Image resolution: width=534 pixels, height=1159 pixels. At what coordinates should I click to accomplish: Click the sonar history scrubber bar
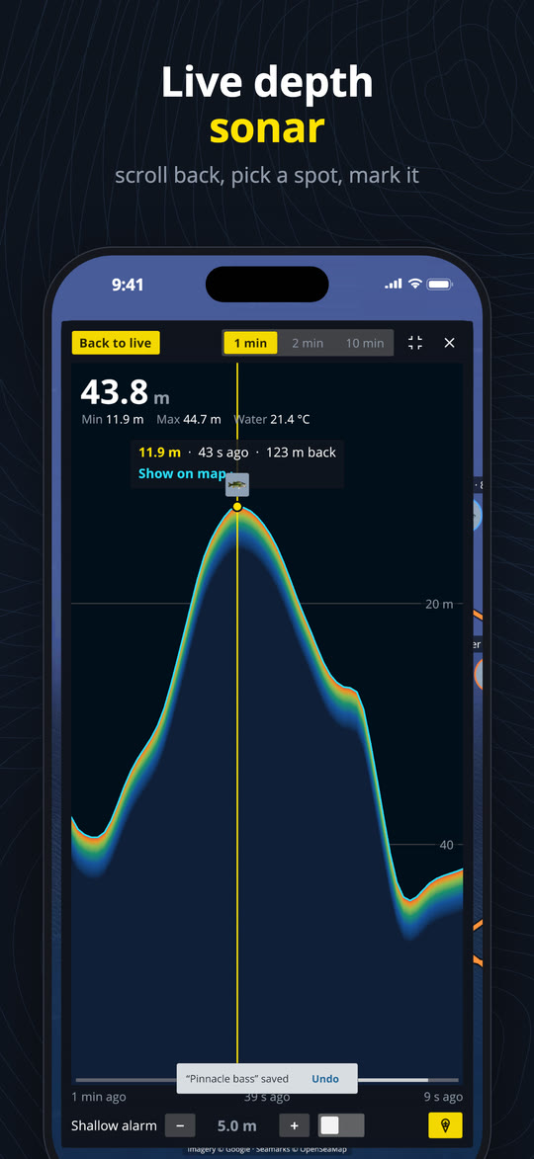click(268, 1080)
